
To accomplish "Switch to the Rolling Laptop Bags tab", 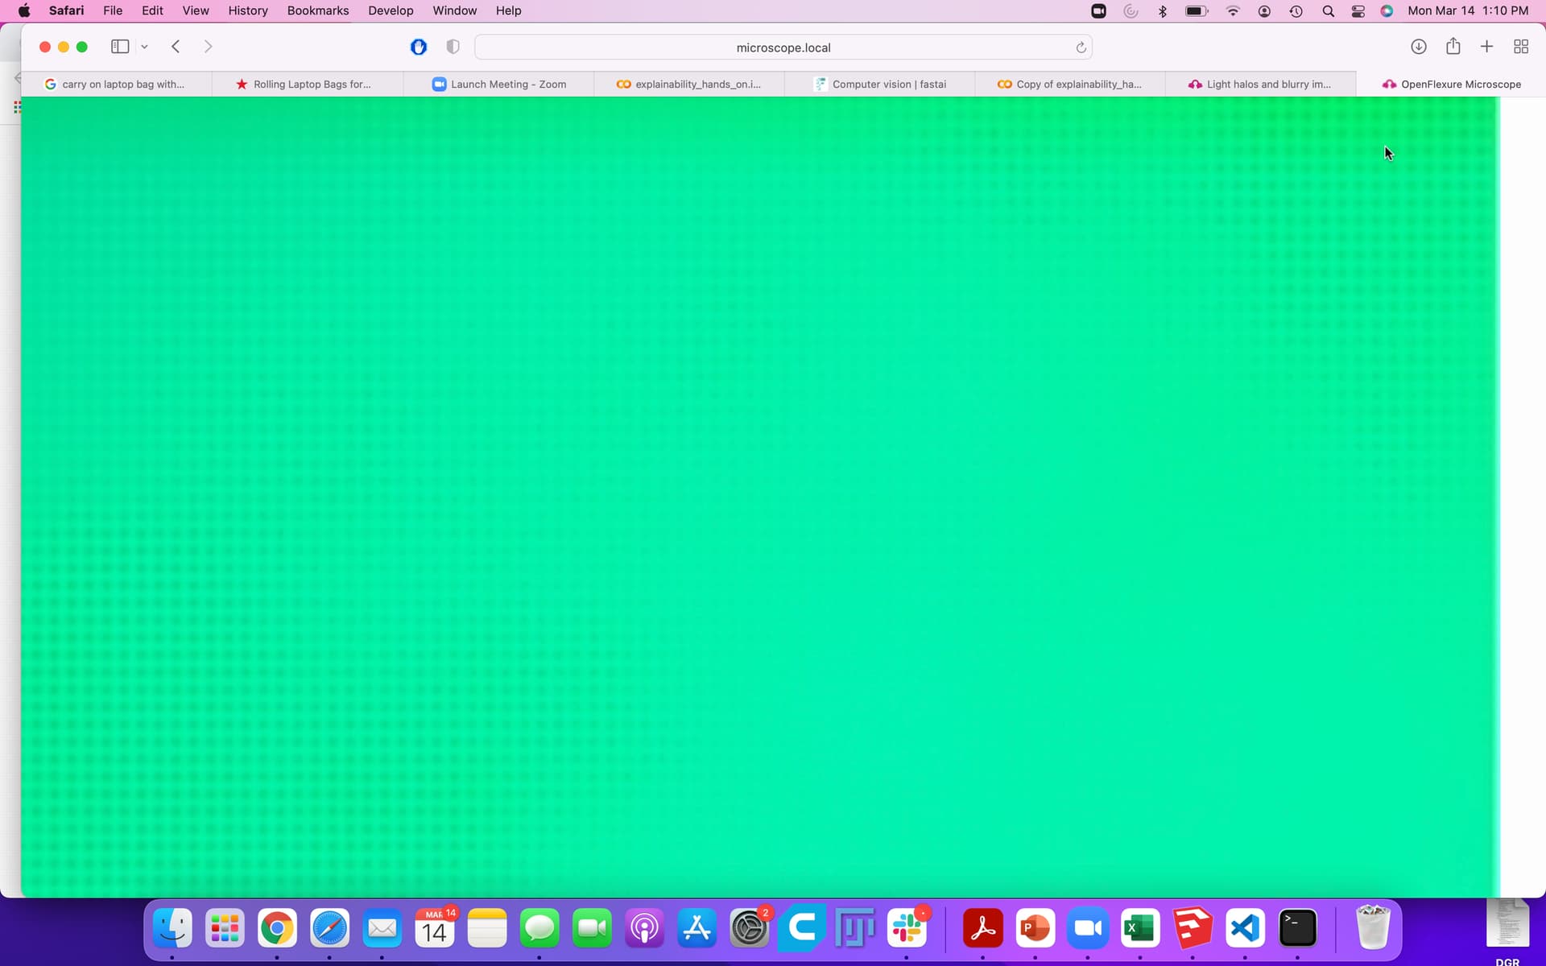I will 308,84.
